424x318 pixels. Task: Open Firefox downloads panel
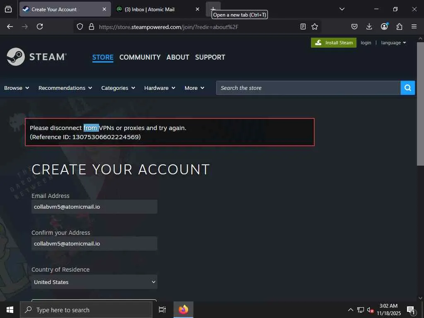369,26
